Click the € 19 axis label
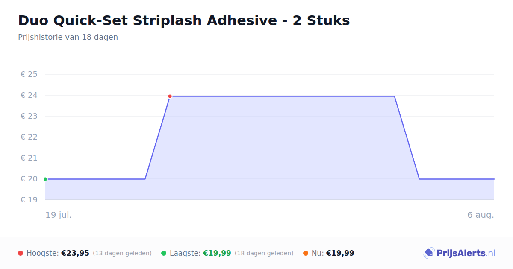The image size is (513, 269). [29, 200]
